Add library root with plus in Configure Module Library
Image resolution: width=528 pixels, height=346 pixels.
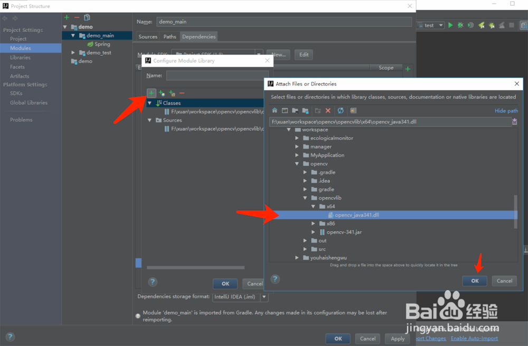(x=152, y=93)
